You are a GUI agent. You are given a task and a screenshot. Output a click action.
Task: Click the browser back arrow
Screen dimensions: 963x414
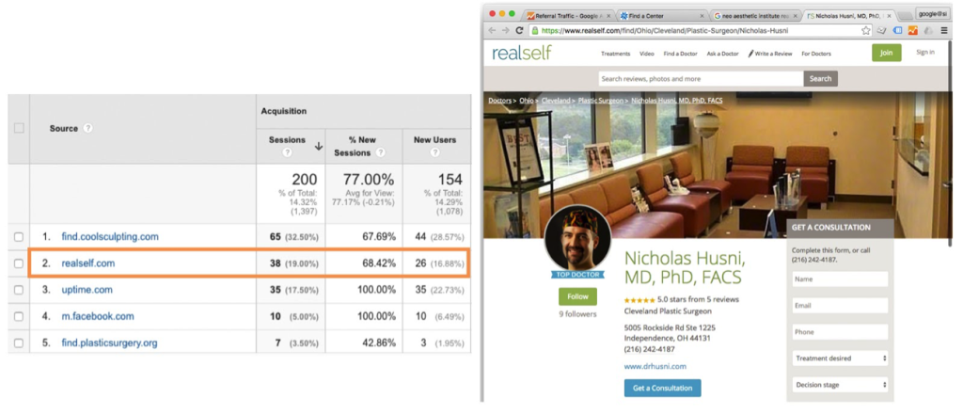click(x=492, y=30)
